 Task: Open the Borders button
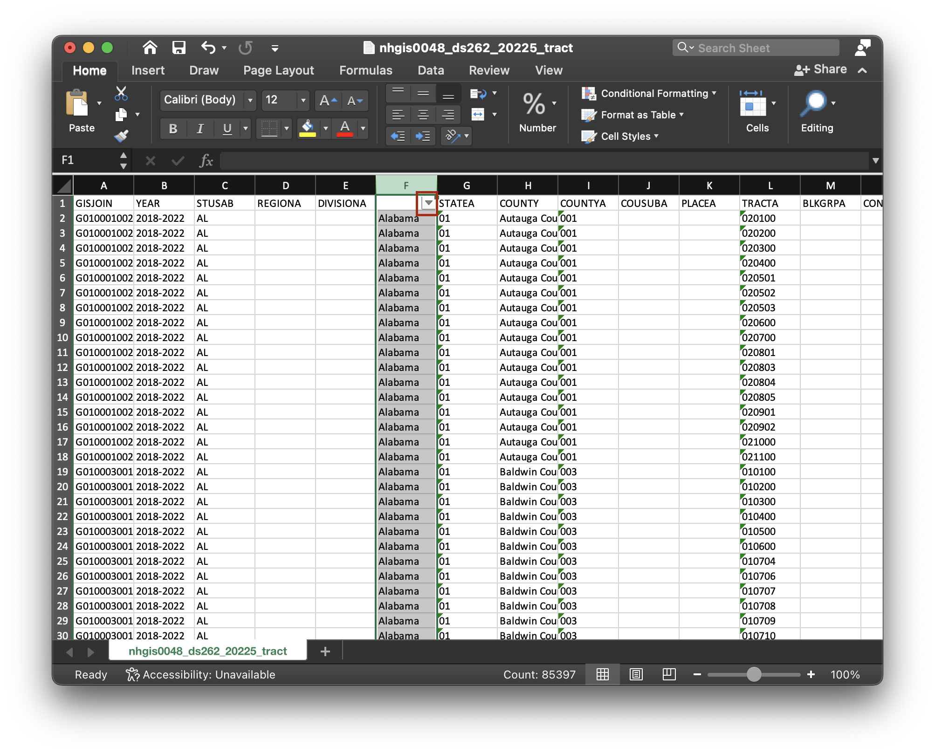(x=269, y=129)
